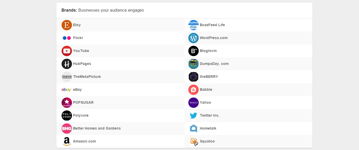
Task: Click the purple Yahoo logo icon
Action: point(194,103)
